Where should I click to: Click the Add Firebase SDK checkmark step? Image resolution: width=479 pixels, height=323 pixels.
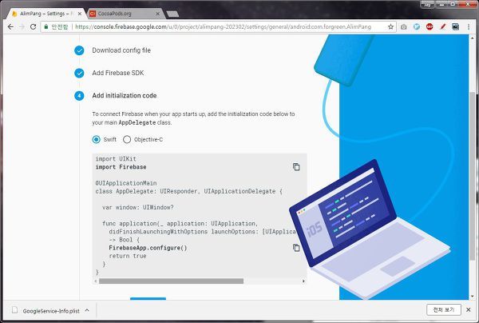click(x=79, y=73)
